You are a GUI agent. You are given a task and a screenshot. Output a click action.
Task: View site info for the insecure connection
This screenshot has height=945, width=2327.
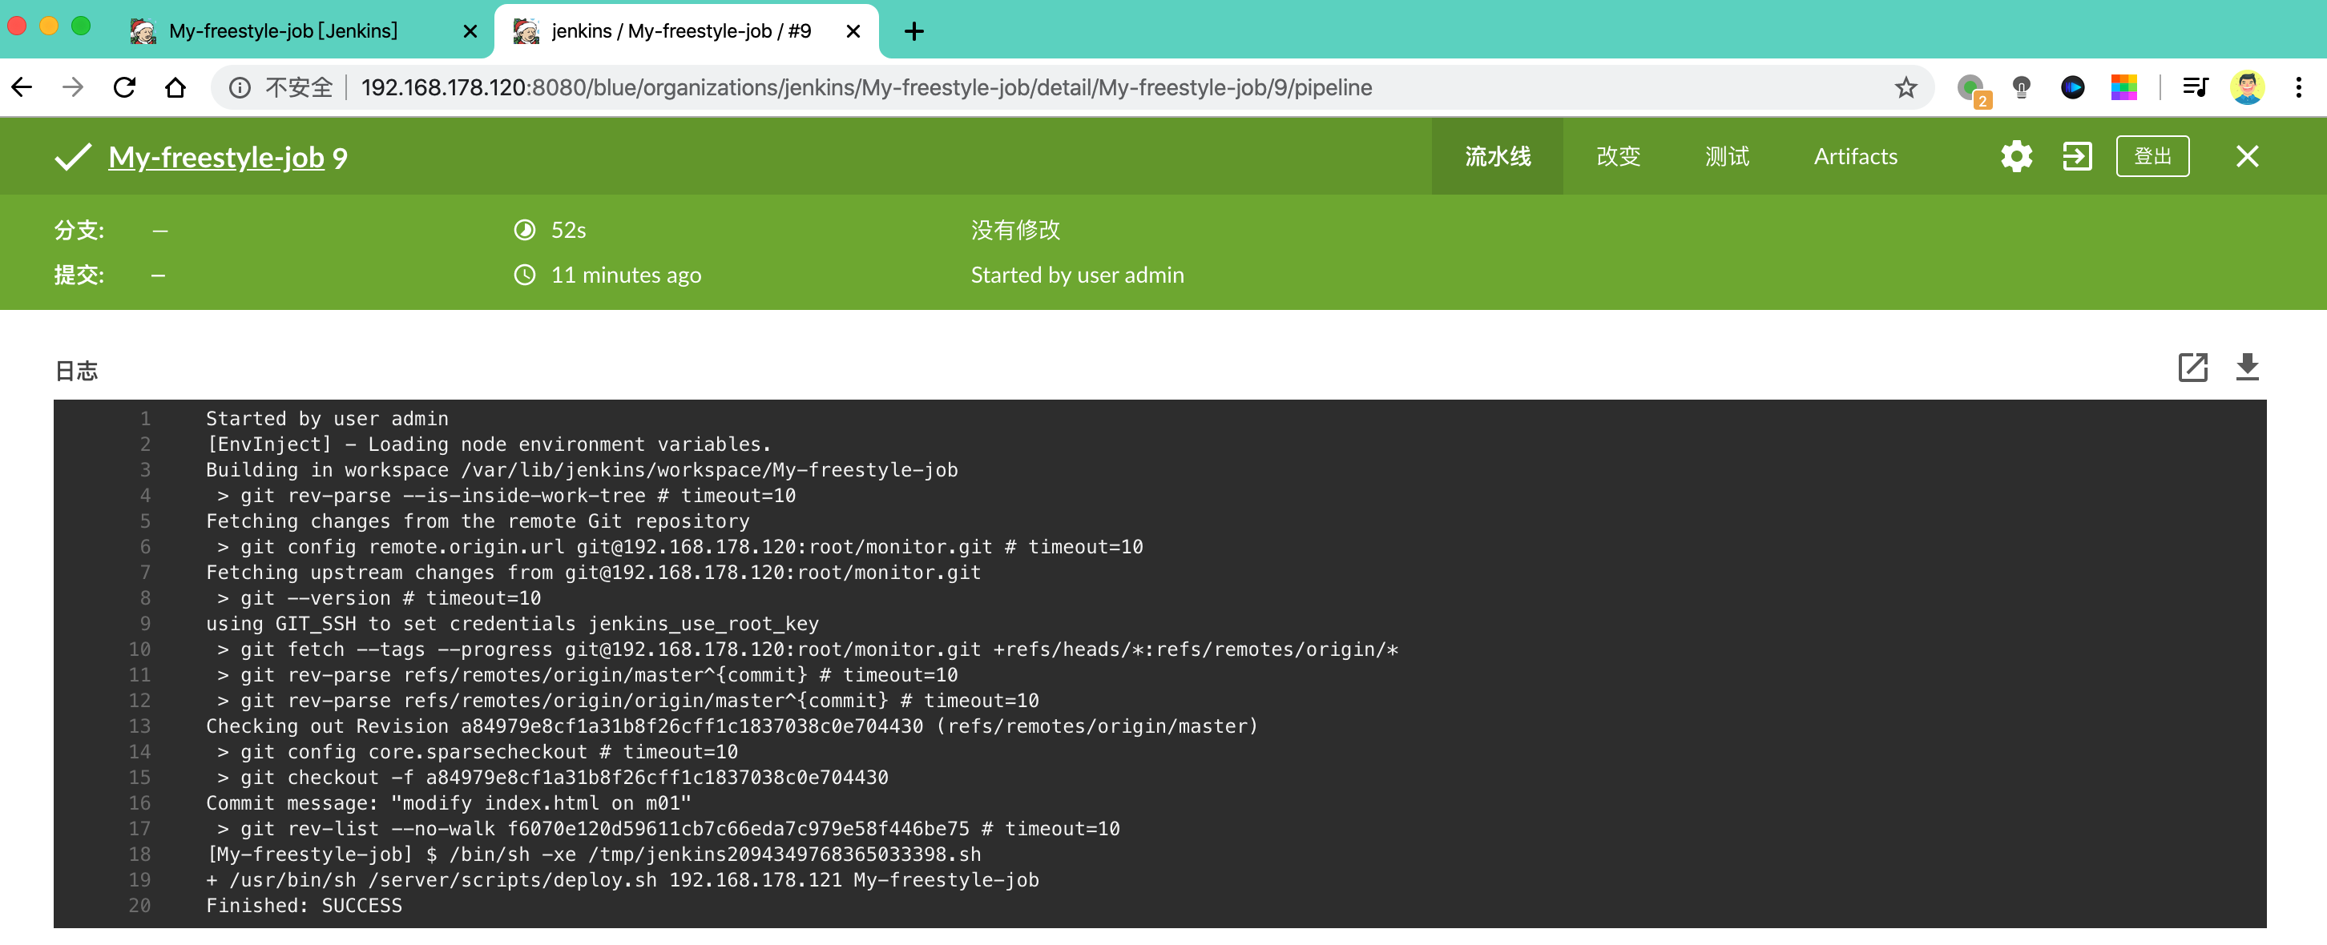[240, 87]
